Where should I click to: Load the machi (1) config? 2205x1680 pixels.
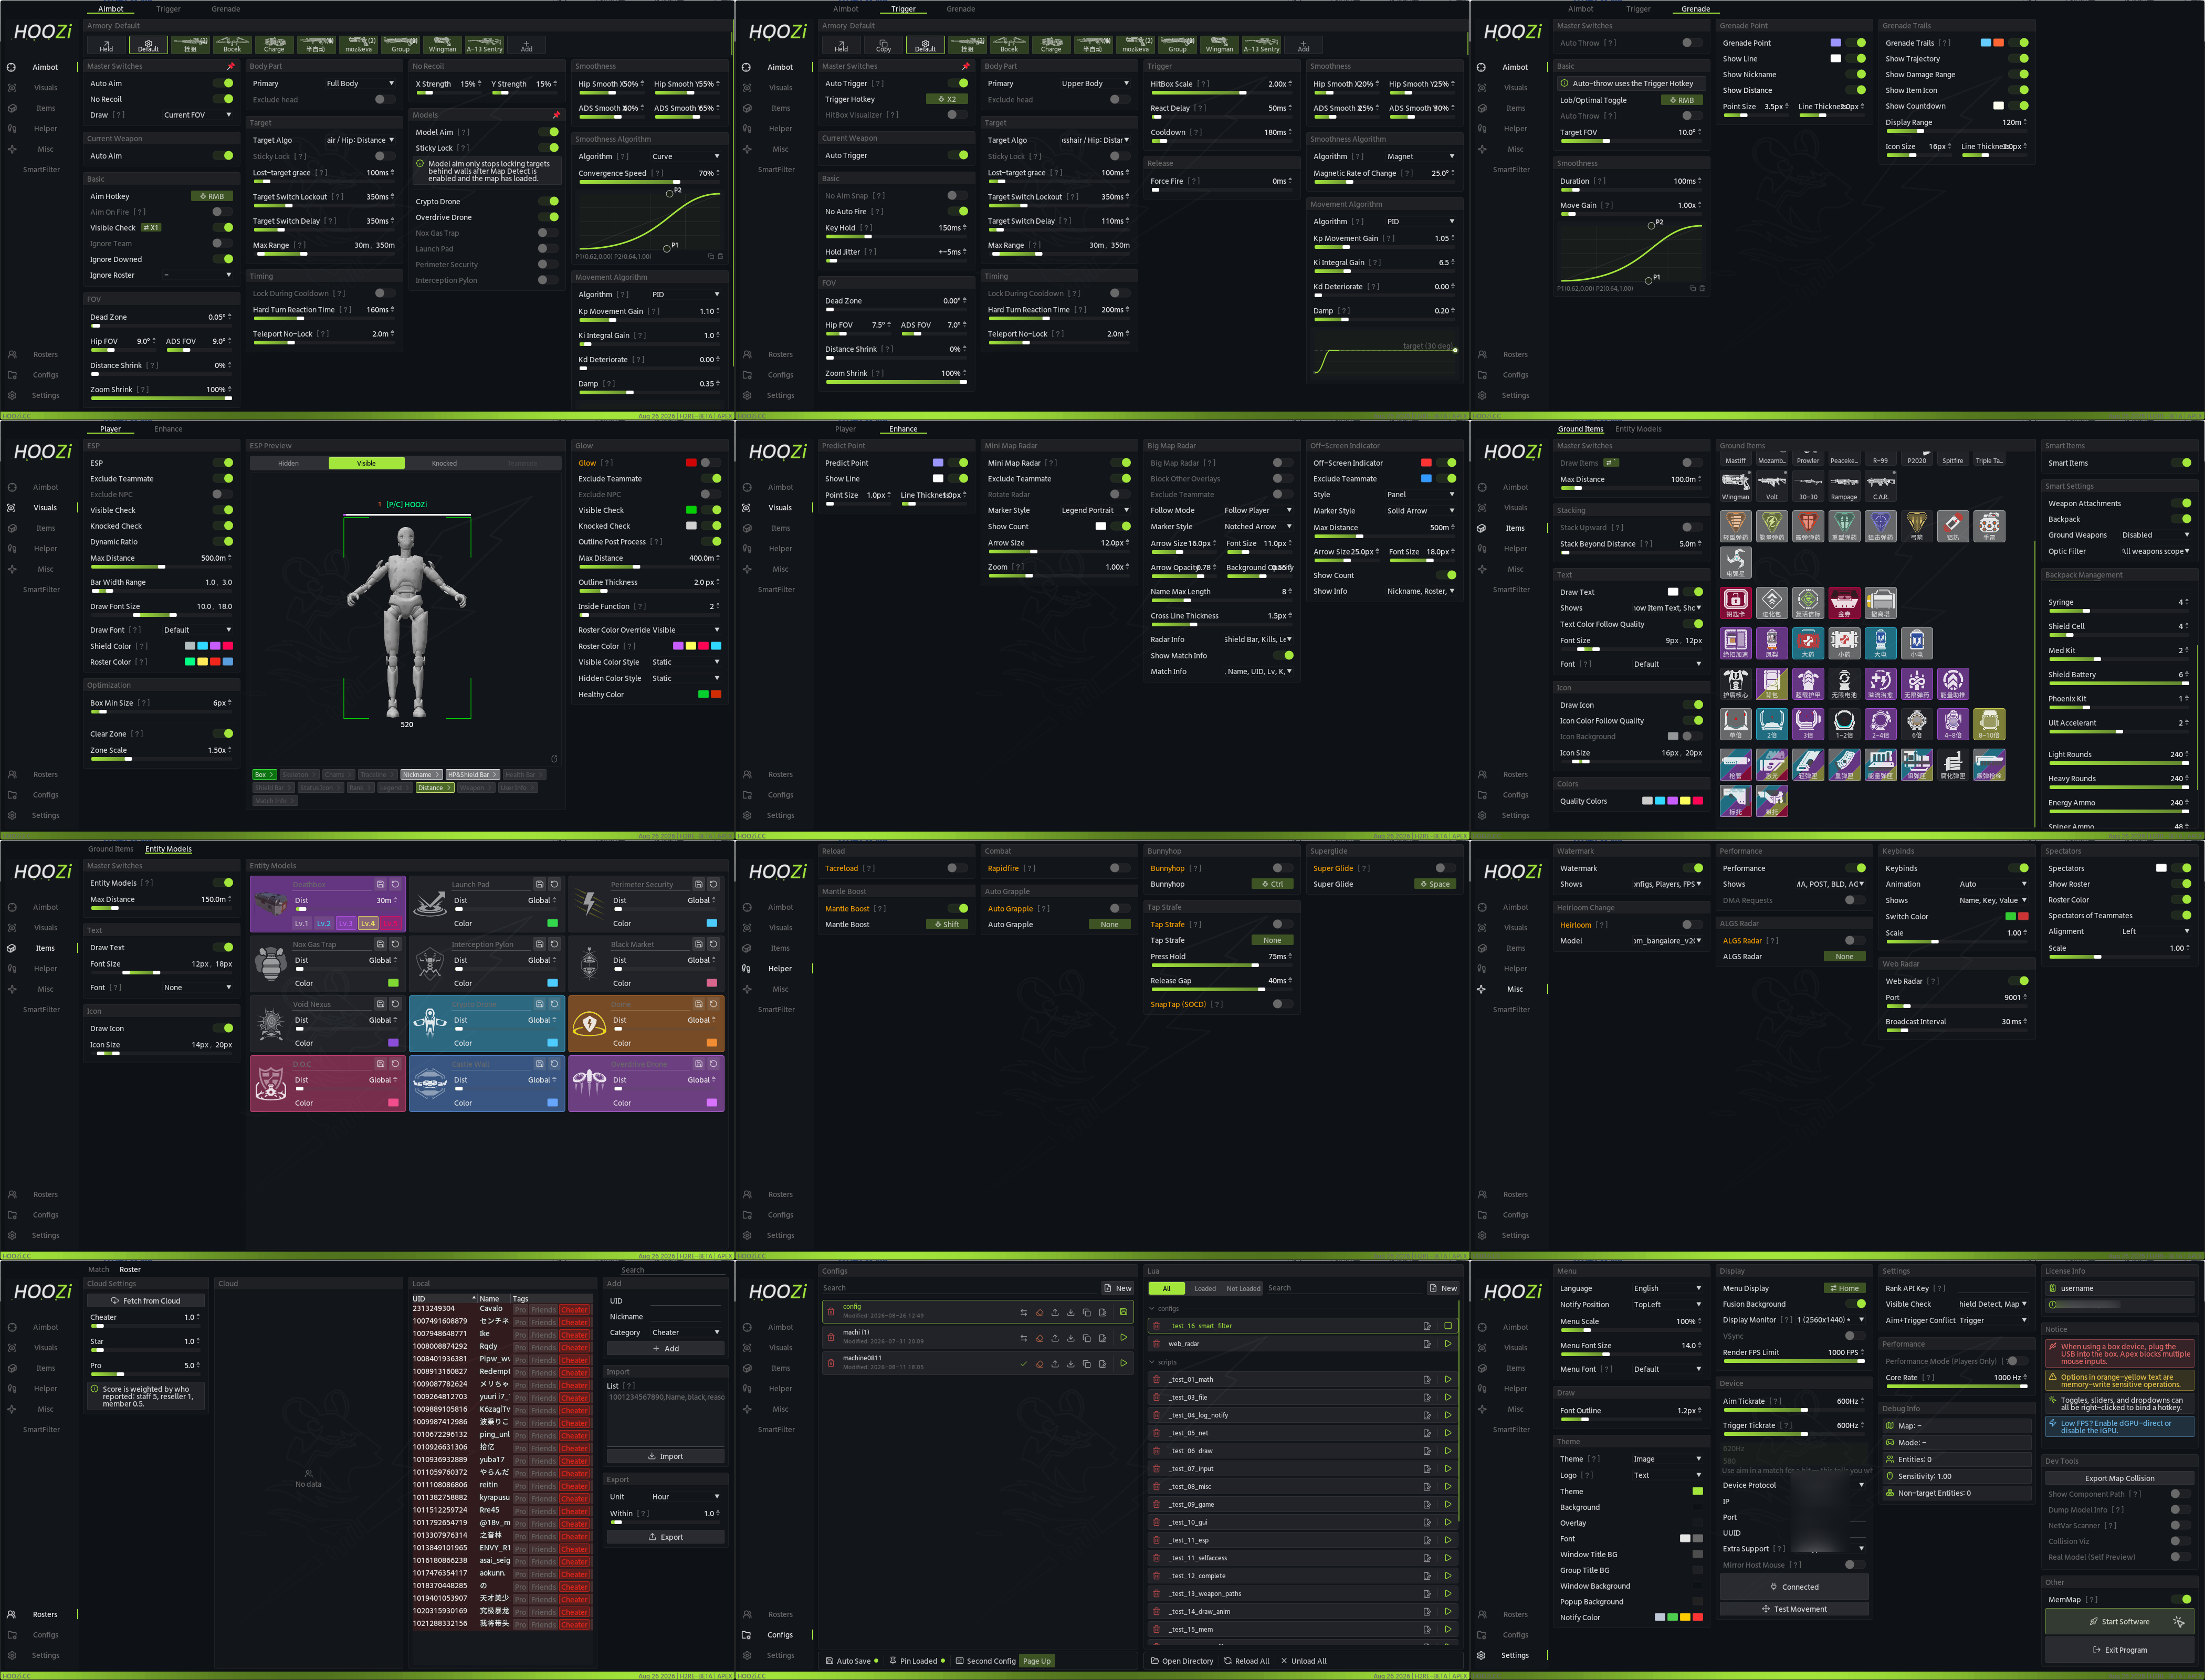1123,1337
